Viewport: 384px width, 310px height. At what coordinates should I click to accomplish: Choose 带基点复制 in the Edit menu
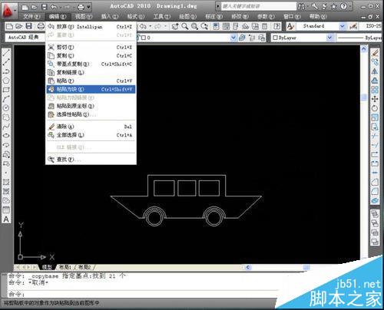click(91, 64)
